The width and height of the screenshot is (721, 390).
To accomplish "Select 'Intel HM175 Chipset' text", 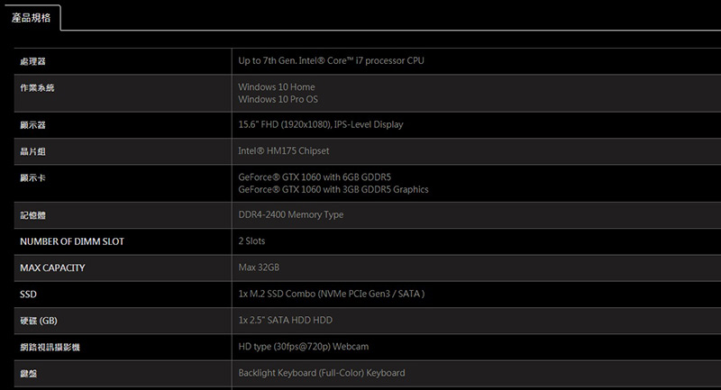I will pyautogui.click(x=284, y=150).
